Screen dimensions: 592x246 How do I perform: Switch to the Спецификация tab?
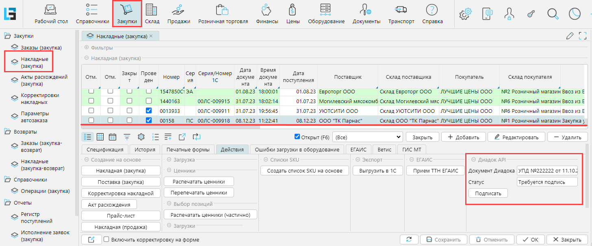105,149
